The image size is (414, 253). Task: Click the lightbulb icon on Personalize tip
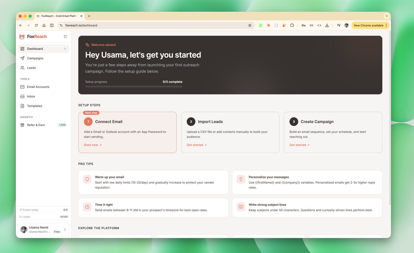point(241,180)
